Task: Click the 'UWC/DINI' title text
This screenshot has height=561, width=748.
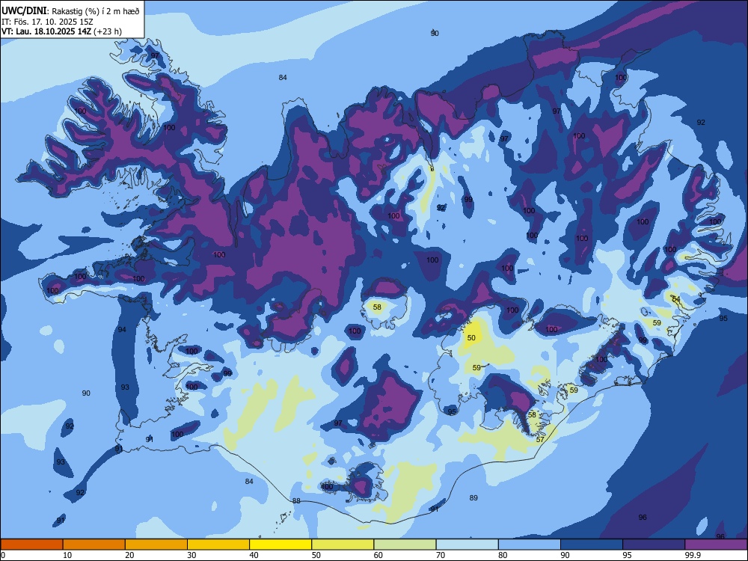Action: point(24,11)
